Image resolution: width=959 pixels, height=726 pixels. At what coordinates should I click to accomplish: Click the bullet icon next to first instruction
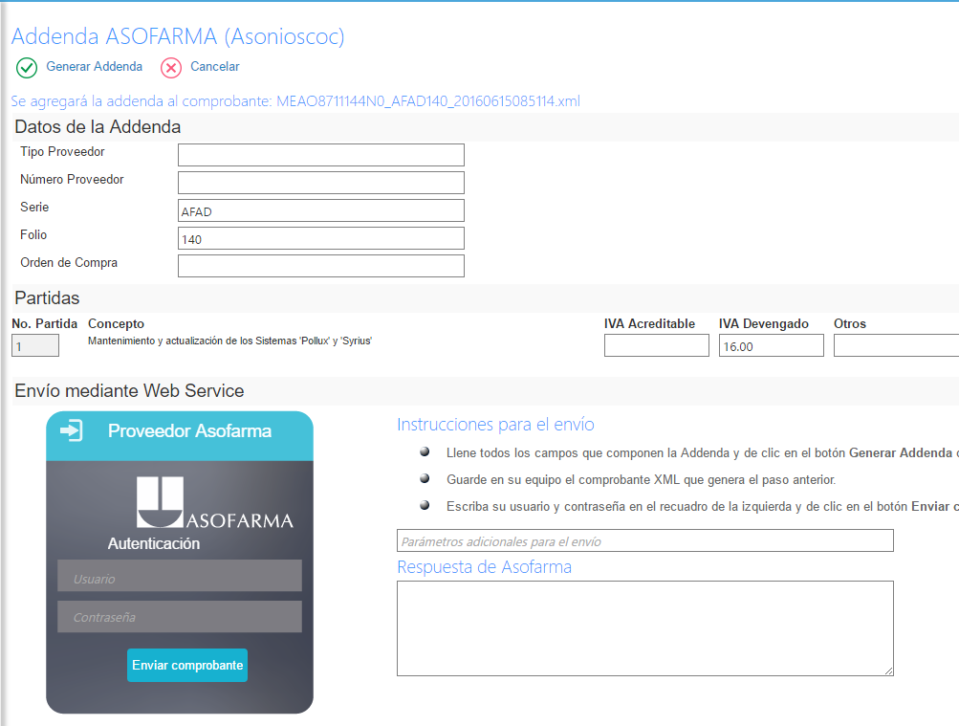click(425, 451)
